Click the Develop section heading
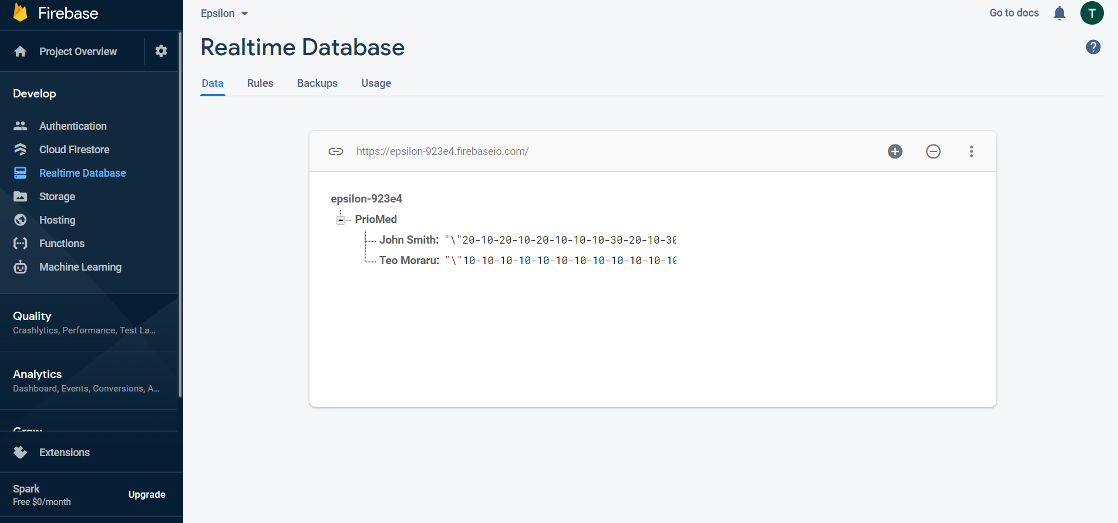Screen dimensions: 1118x523 pos(35,93)
